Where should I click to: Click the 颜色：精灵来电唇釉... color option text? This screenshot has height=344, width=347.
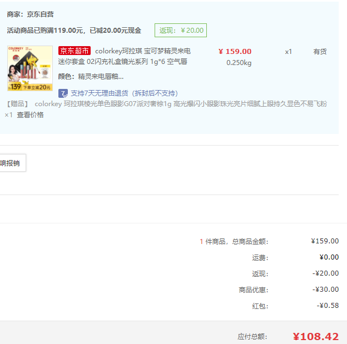(x=91, y=77)
